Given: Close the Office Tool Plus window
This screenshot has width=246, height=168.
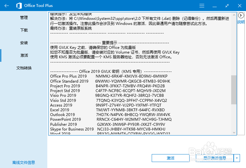Looking at the screenshot, I should [x=240, y=6].
